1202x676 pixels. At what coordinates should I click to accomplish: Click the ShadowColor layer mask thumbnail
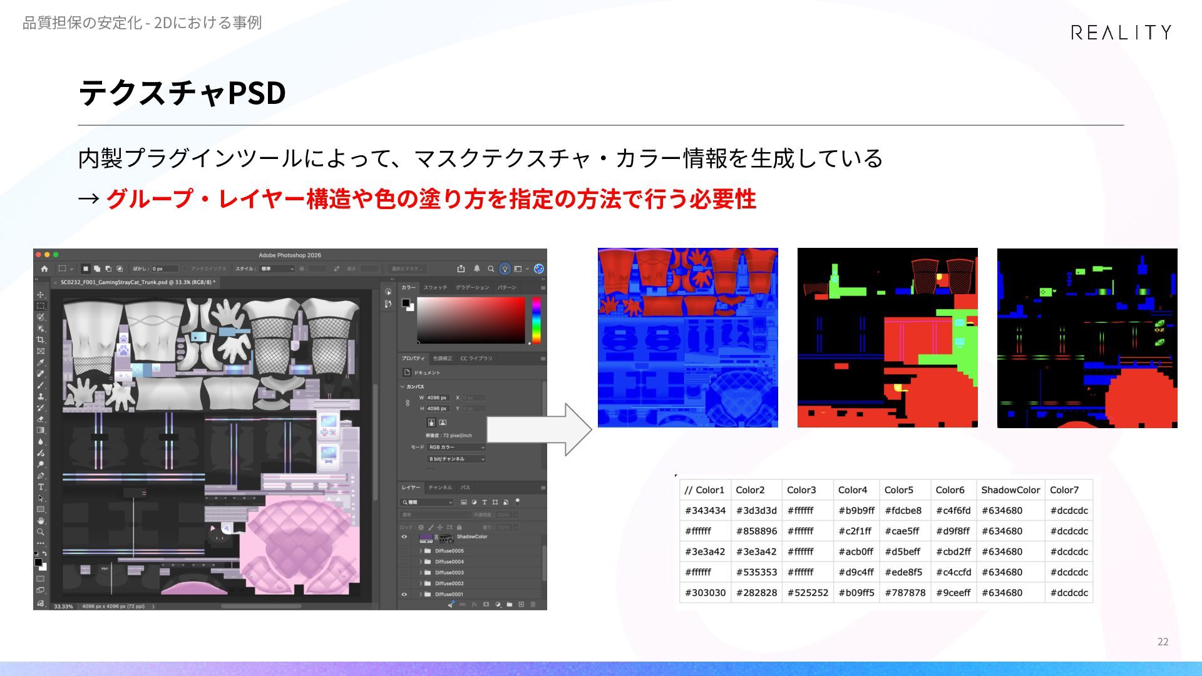(x=446, y=538)
